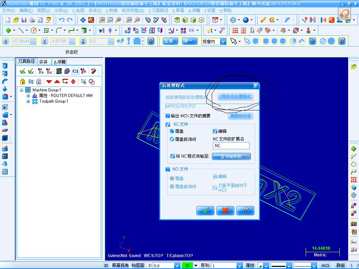
Task: Click the red grid dimension icon
Action: 235,30
